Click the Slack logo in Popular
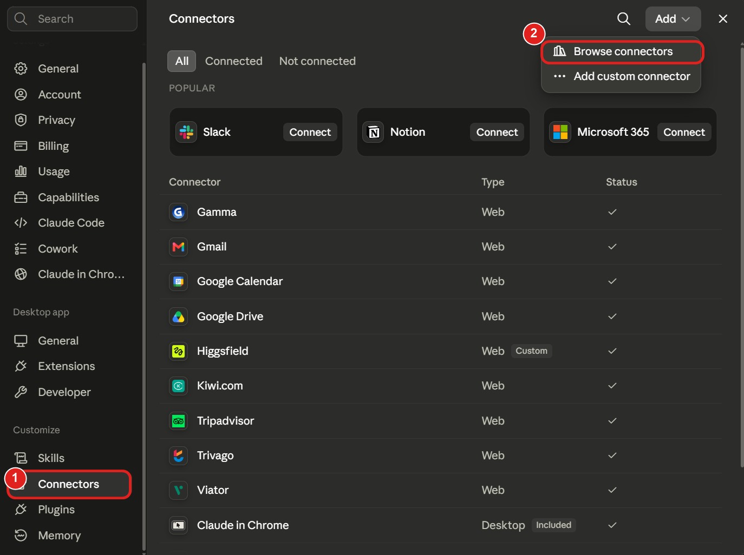This screenshot has height=555, width=744. [186, 132]
